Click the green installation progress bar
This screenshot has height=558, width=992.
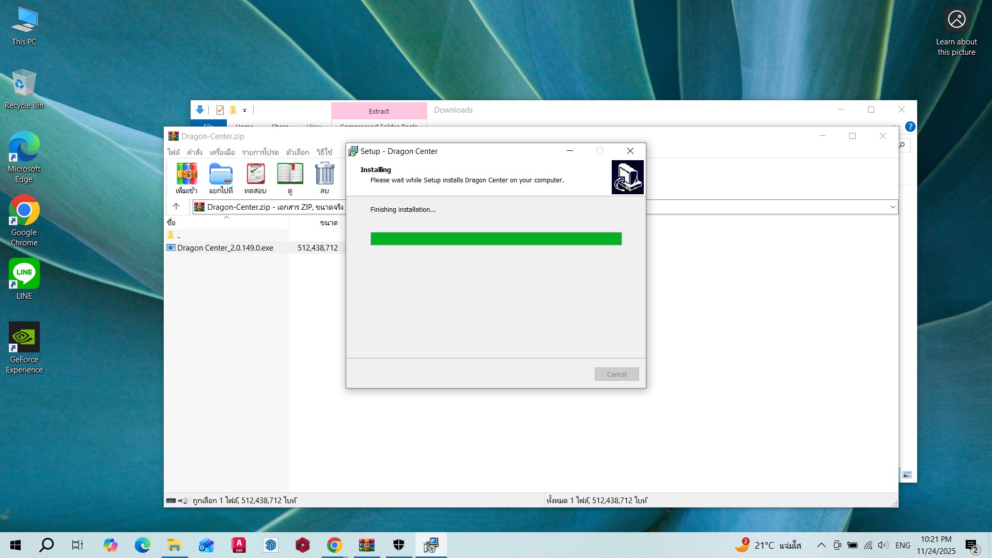pyautogui.click(x=495, y=239)
